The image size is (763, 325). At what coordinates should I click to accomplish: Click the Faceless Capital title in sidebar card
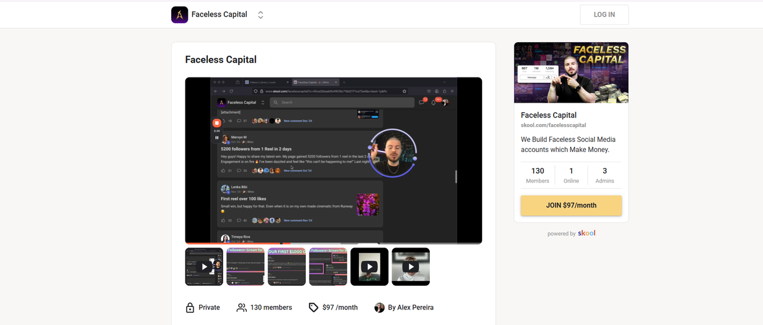point(549,115)
